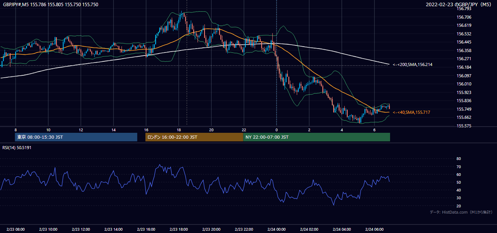The height and width of the screenshot is (233, 497).
Task: Click hour label 16 under price chart
Action: 146,130
